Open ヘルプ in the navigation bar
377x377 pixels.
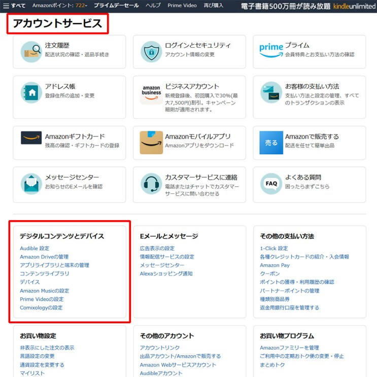[x=153, y=6]
